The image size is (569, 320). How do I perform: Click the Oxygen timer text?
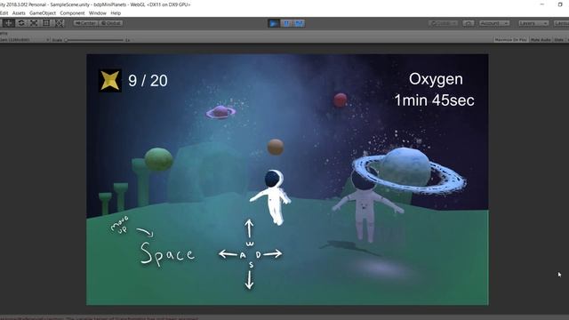point(435,90)
